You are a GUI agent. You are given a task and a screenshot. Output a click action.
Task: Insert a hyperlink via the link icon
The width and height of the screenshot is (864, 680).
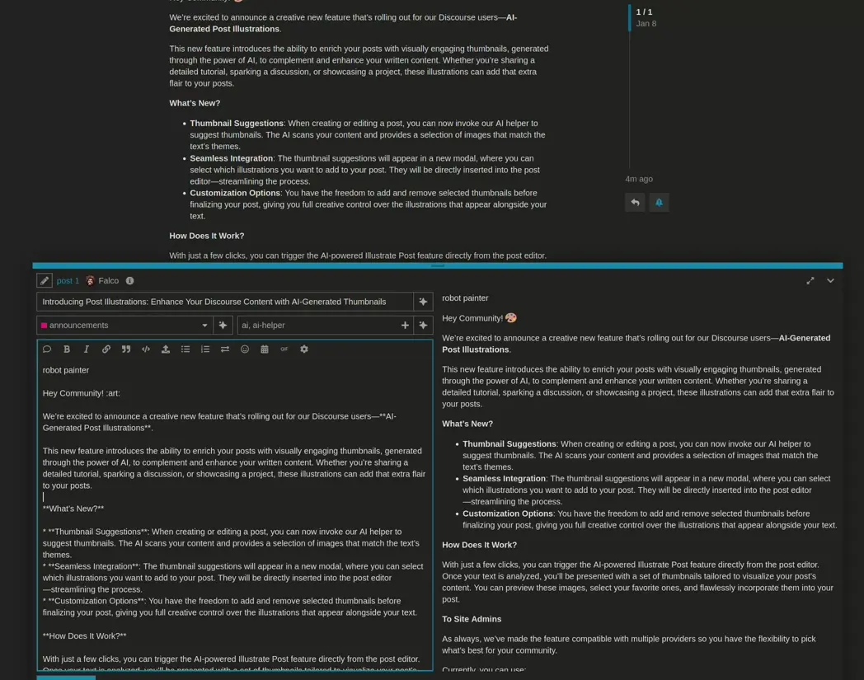[x=106, y=349]
